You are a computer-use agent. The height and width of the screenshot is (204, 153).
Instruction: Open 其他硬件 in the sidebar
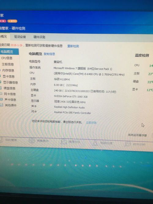(x=11, y=106)
